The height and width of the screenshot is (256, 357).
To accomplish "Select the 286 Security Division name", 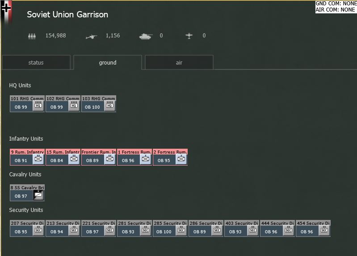I will pyautogui.click(x=206, y=223).
